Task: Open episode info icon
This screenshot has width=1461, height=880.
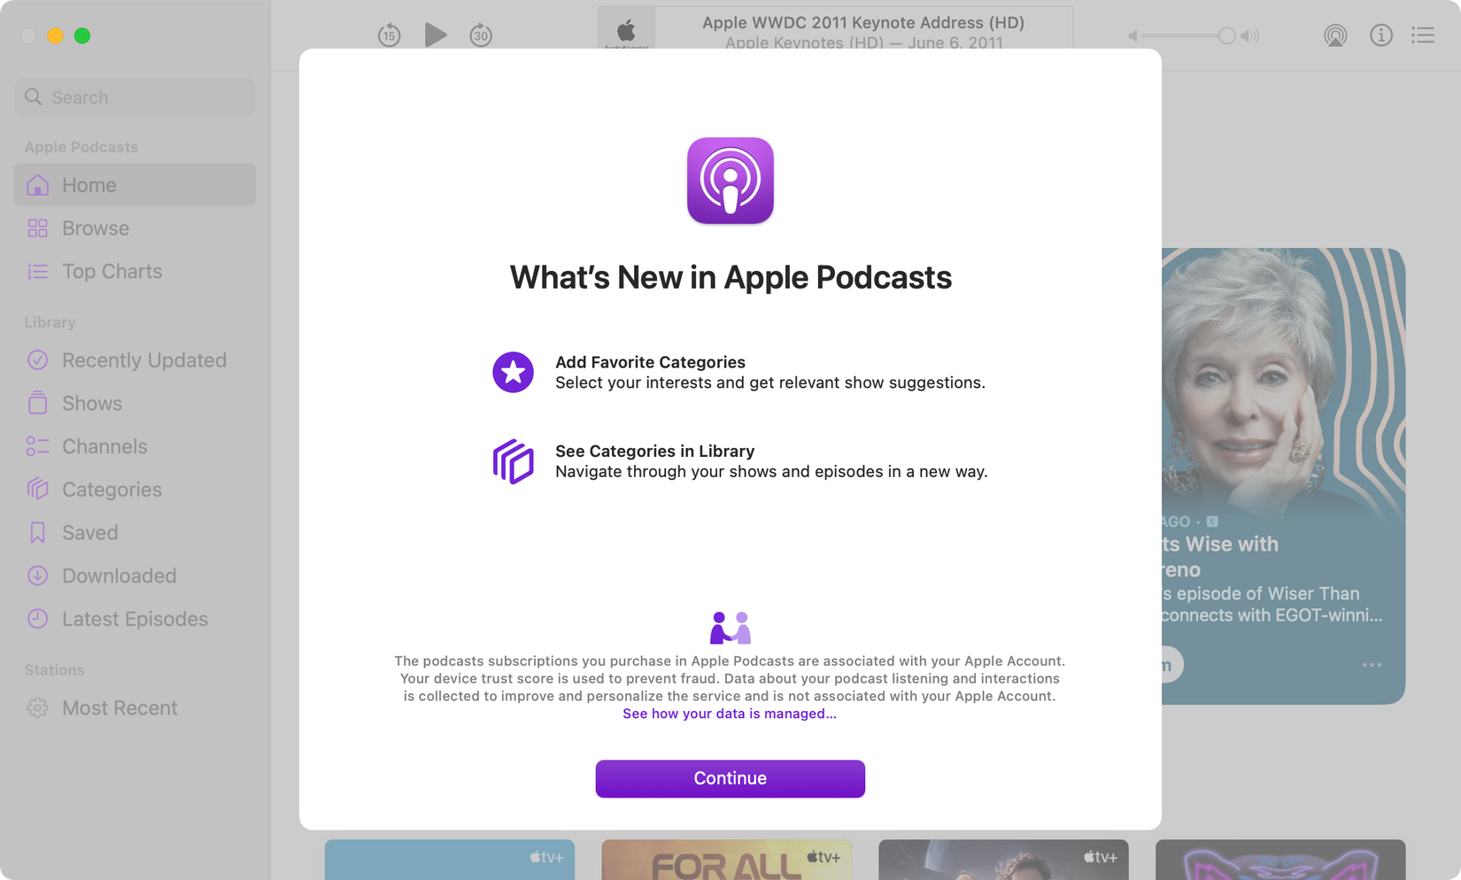Action: tap(1380, 35)
